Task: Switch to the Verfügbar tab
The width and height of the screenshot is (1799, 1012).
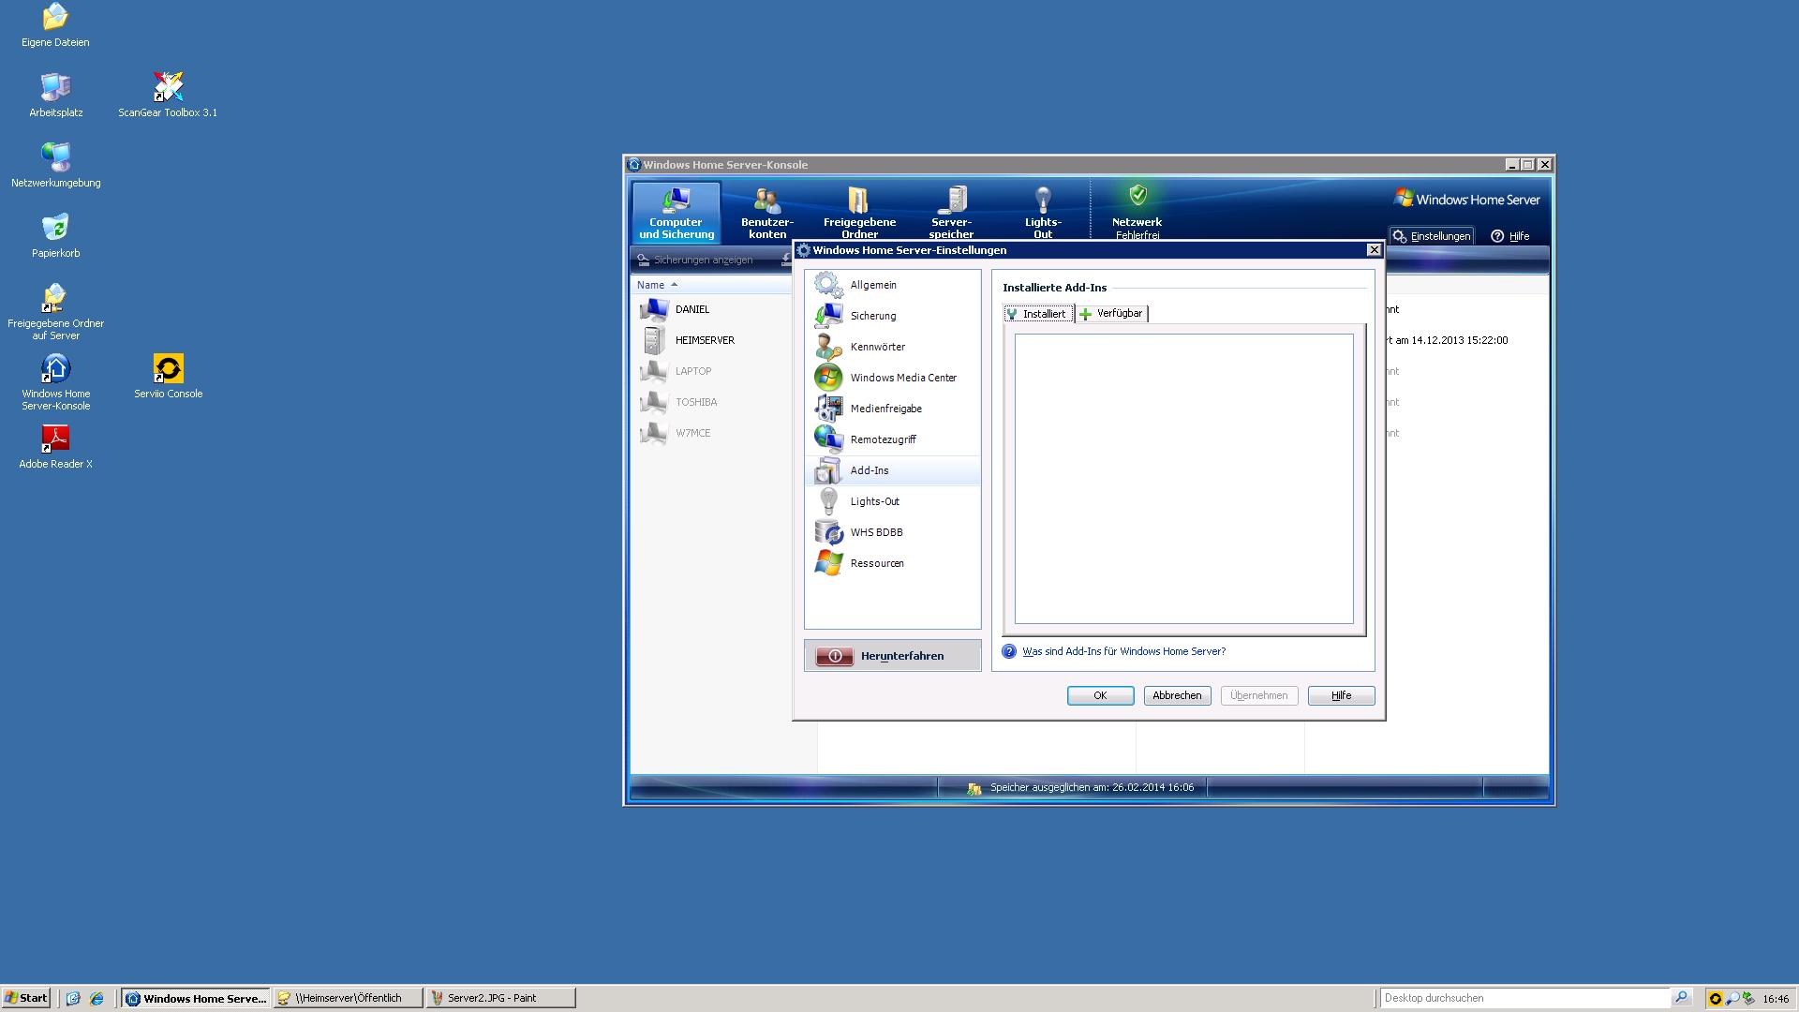Action: pyautogui.click(x=1111, y=314)
